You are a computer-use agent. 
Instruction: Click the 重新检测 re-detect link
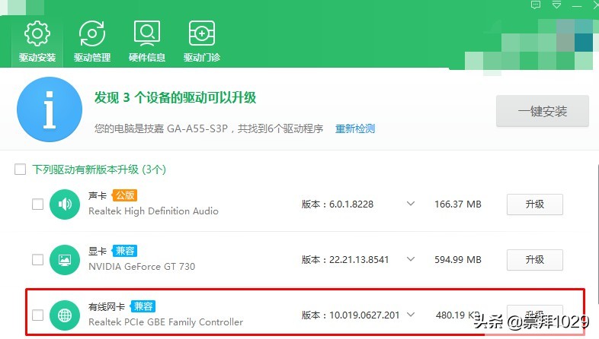(355, 128)
